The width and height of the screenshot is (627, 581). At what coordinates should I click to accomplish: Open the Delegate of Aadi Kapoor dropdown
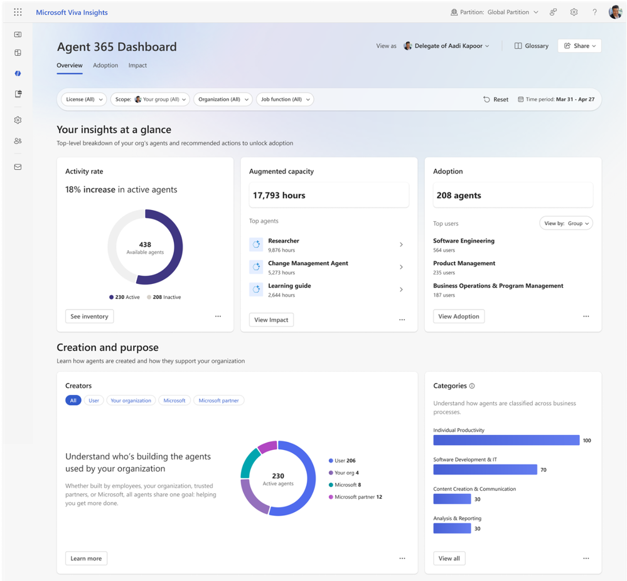point(447,46)
